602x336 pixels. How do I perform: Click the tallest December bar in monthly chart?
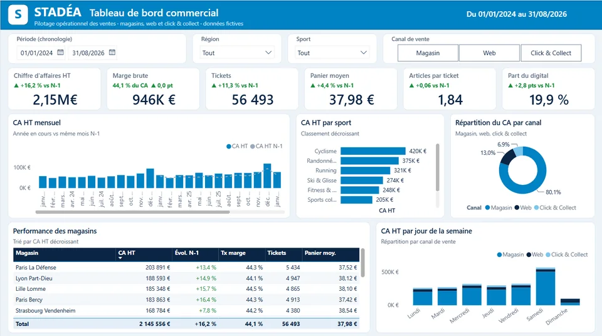coord(267,176)
